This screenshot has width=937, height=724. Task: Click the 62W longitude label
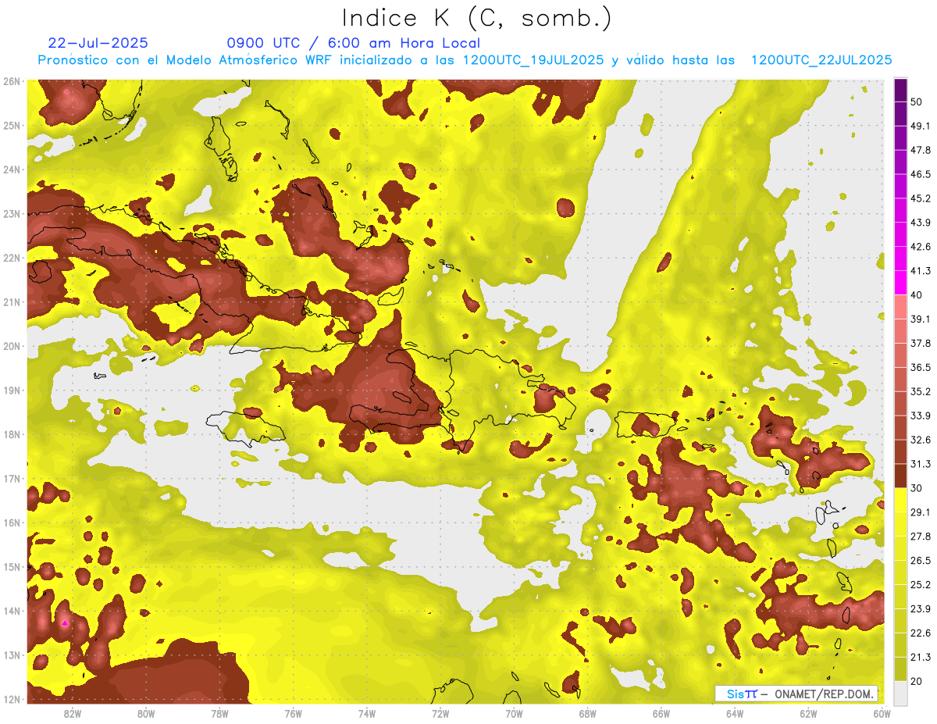pos(808,713)
